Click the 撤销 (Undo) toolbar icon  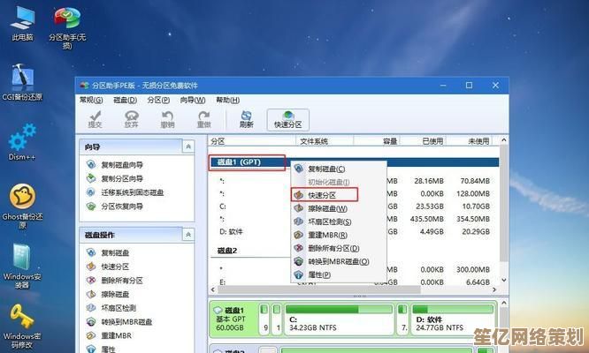click(x=166, y=118)
